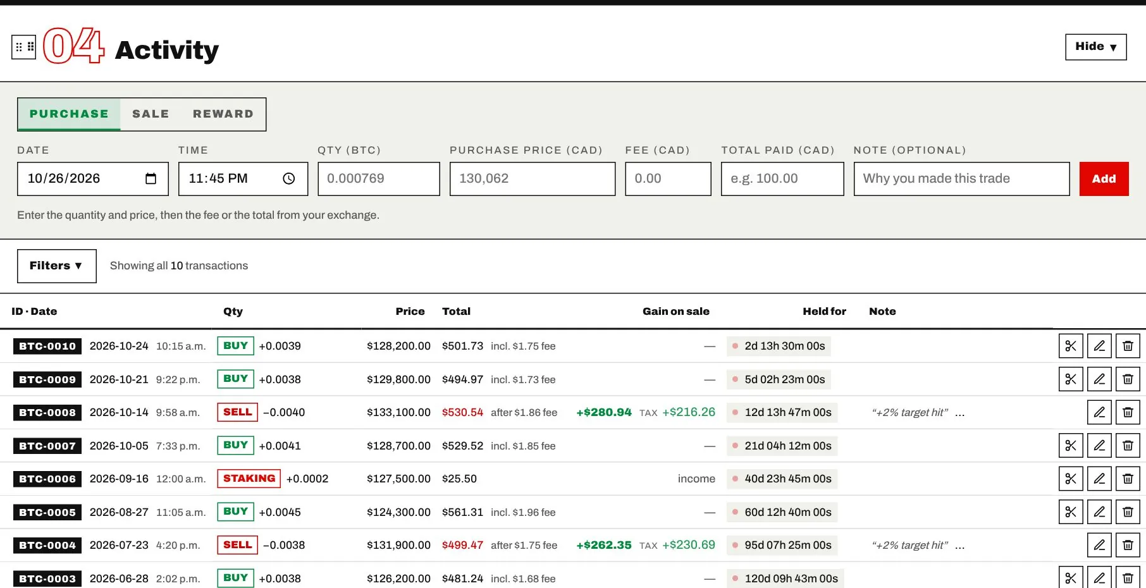Image resolution: width=1146 pixels, height=588 pixels.
Task: Edit the BTC-0004 sell transaction
Action: [1099, 545]
